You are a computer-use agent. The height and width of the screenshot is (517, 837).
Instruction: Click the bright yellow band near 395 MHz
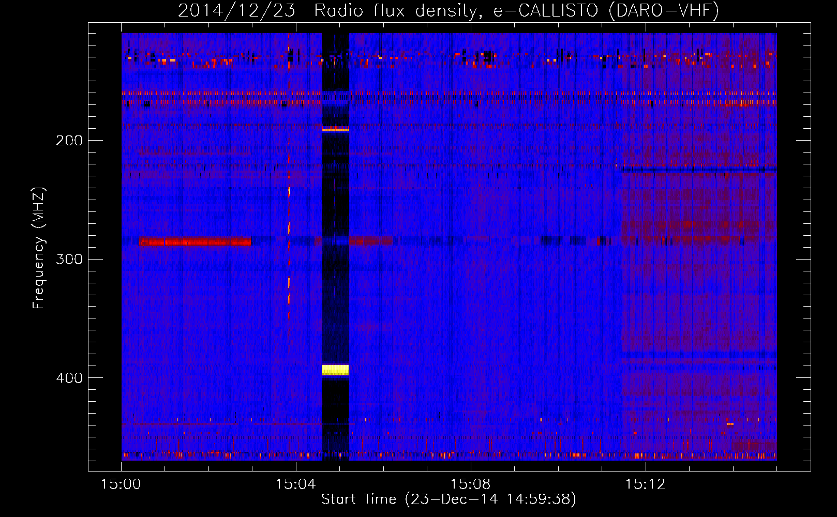335,370
